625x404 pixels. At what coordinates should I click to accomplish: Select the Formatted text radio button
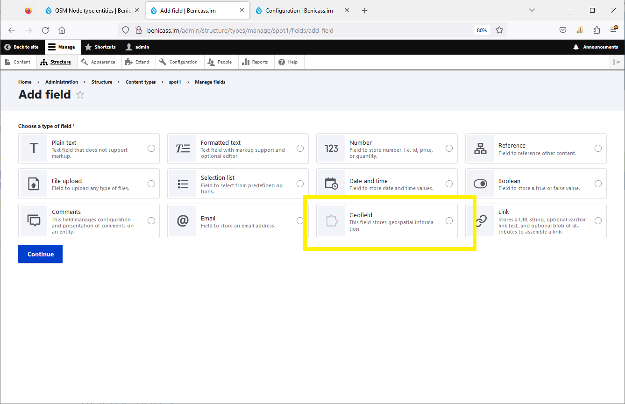click(300, 149)
